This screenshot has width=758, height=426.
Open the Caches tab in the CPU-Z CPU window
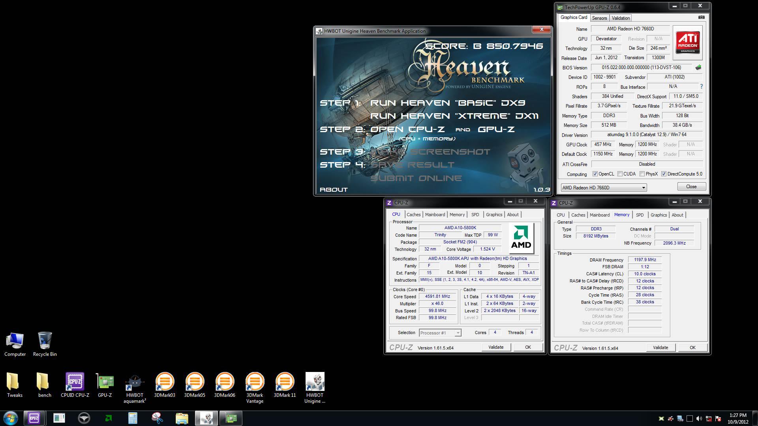pyautogui.click(x=413, y=215)
